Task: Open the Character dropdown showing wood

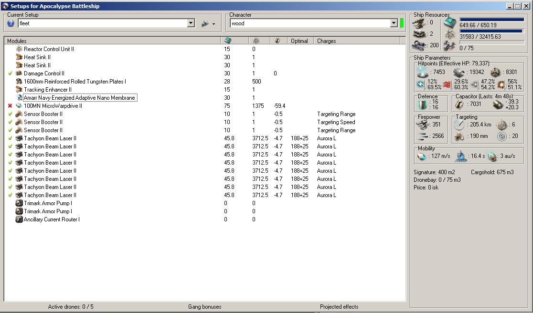Action: (394, 23)
